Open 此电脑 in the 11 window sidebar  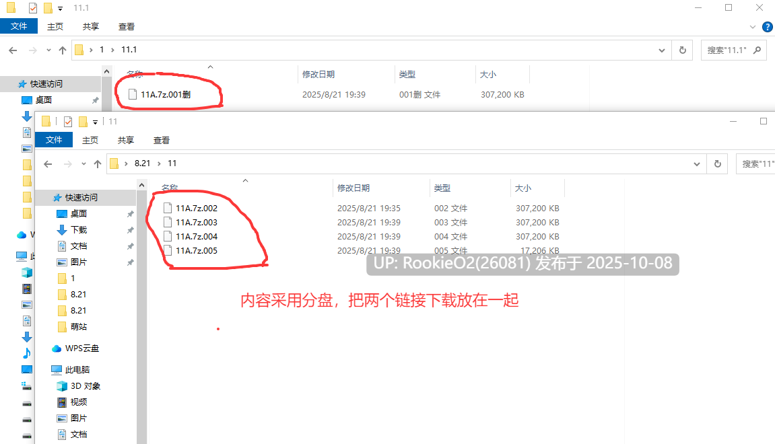click(x=77, y=369)
